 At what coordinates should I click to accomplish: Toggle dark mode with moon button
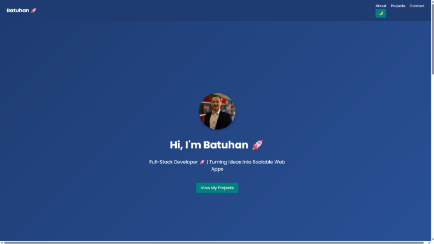(x=380, y=13)
